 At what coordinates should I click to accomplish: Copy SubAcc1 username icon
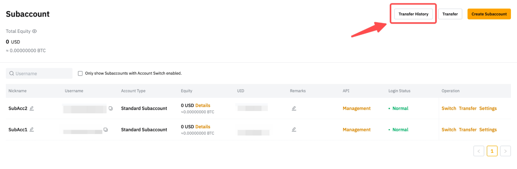click(x=106, y=129)
